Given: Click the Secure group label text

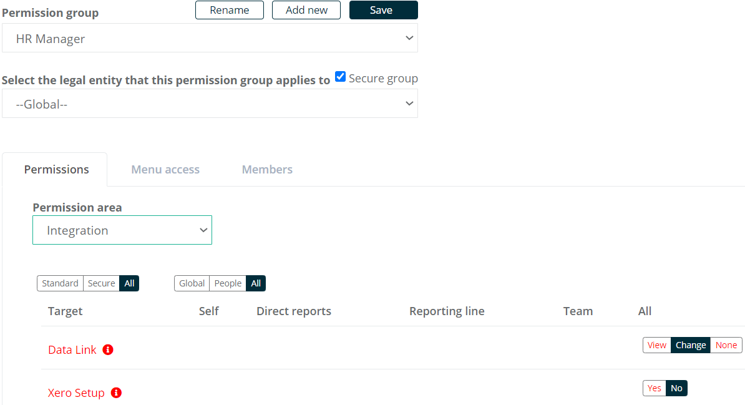Looking at the screenshot, I should click(x=384, y=79).
